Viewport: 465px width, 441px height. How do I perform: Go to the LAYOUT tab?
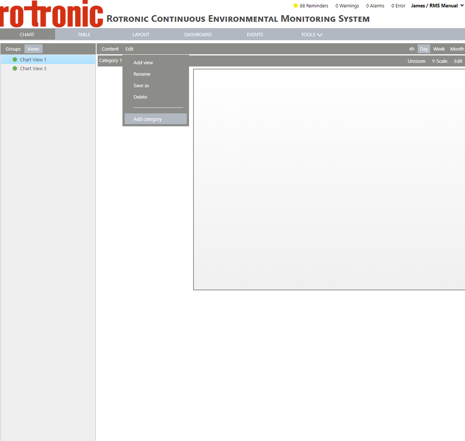141,34
